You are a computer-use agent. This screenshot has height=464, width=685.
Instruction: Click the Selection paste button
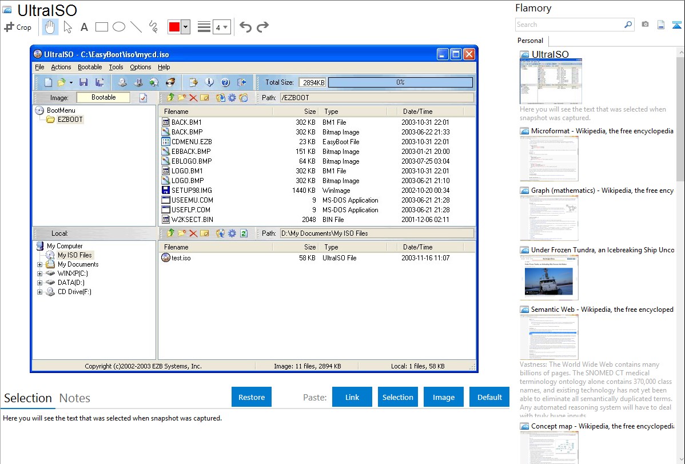pyautogui.click(x=398, y=397)
